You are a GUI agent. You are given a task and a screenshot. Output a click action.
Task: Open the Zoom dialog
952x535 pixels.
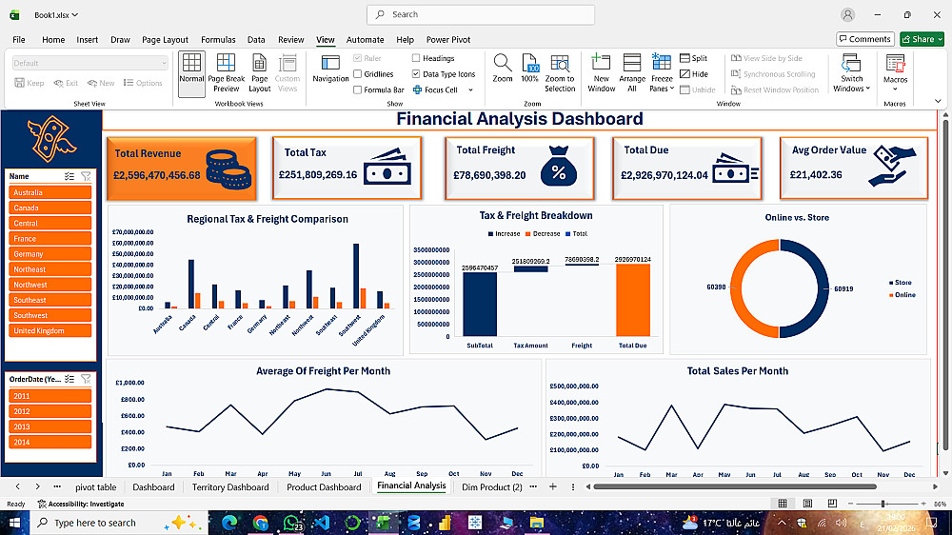(x=502, y=68)
